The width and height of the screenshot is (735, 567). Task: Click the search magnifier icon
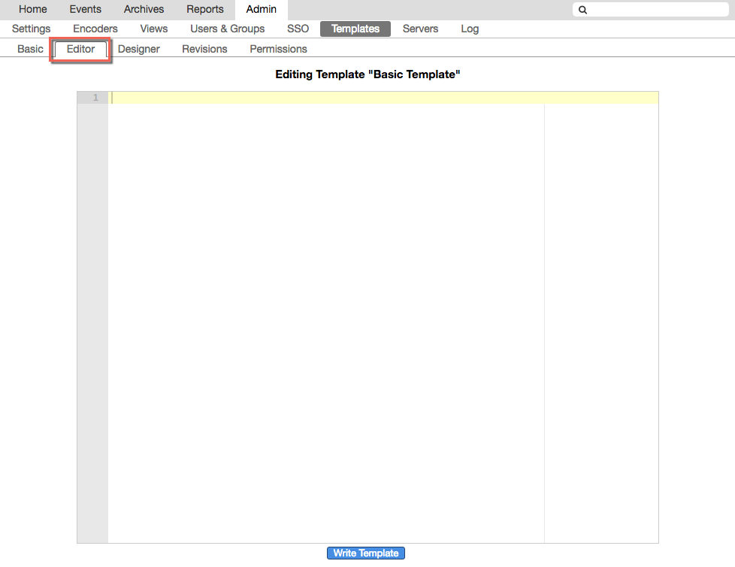coord(582,10)
